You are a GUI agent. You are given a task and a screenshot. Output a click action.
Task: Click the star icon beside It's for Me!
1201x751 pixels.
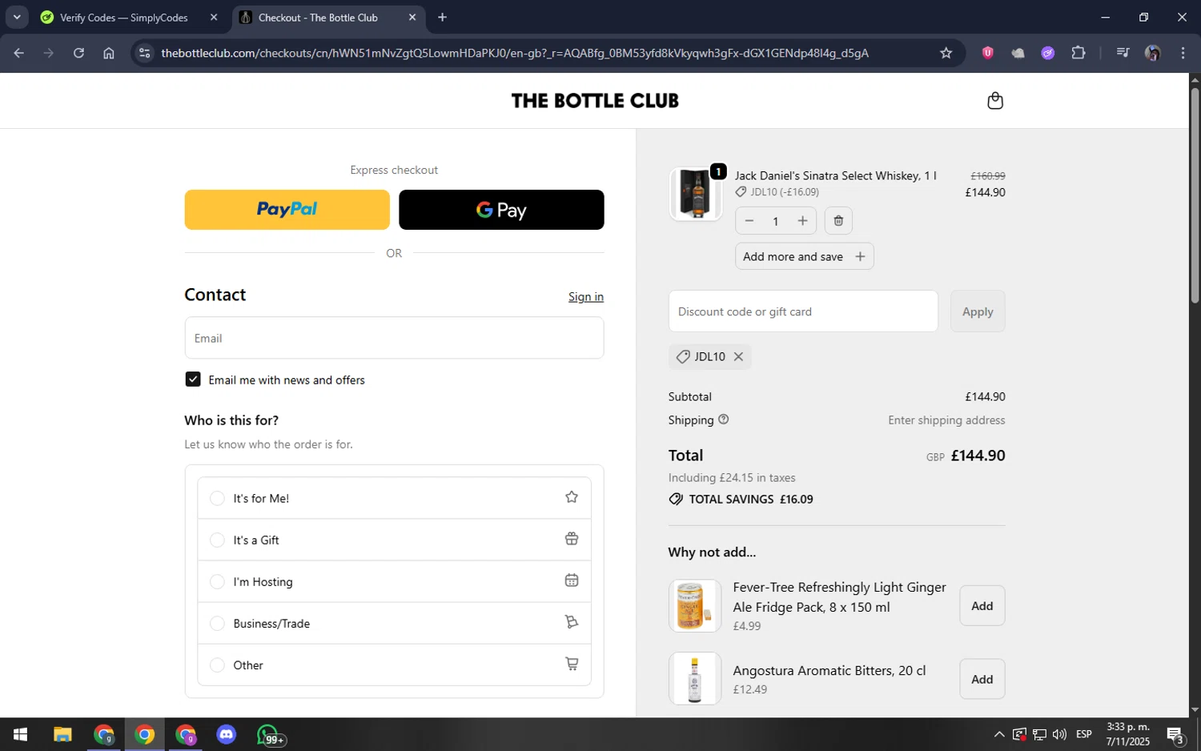(x=572, y=497)
